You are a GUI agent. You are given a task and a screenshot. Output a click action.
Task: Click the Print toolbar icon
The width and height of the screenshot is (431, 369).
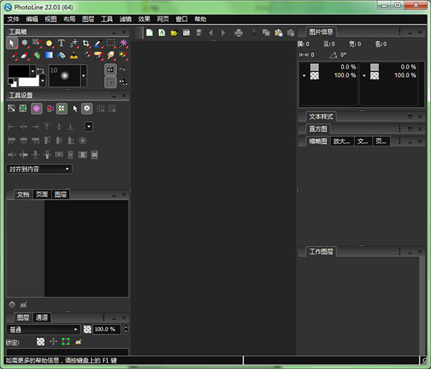[238, 33]
